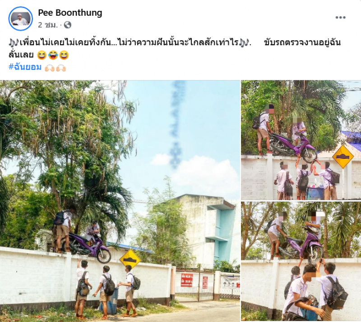Click the 2 ชม. post timestamp
361x322 pixels.
(x=48, y=25)
